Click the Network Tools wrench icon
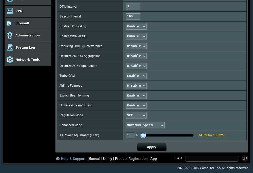 pos(10,60)
